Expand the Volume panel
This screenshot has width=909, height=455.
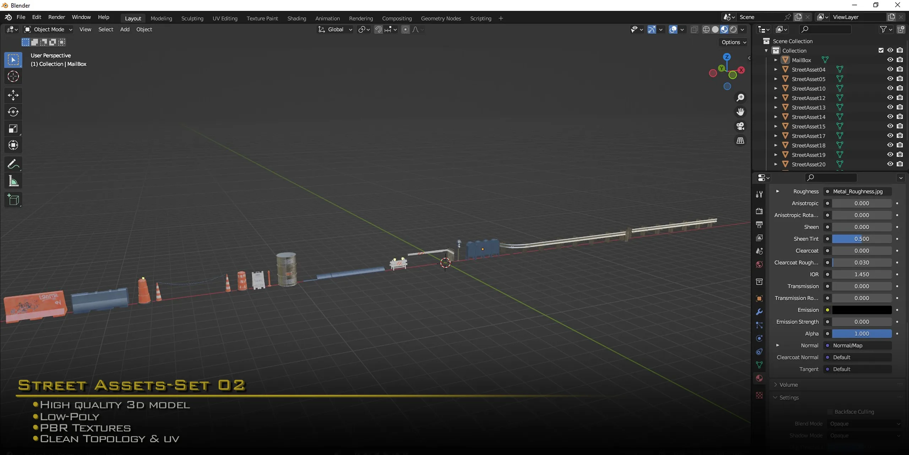click(x=788, y=385)
